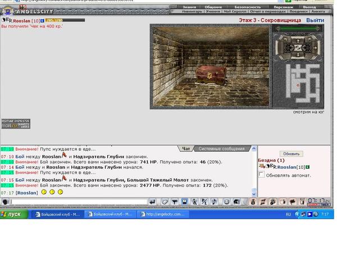Switch to the second 'Бойцовский клуб' taskbar window
The width and height of the screenshot is (337, 253).
coord(110,214)
